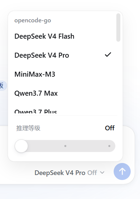The image size is (140, 199).
Task: Click the send arrow button
Action: coord(122,171)
